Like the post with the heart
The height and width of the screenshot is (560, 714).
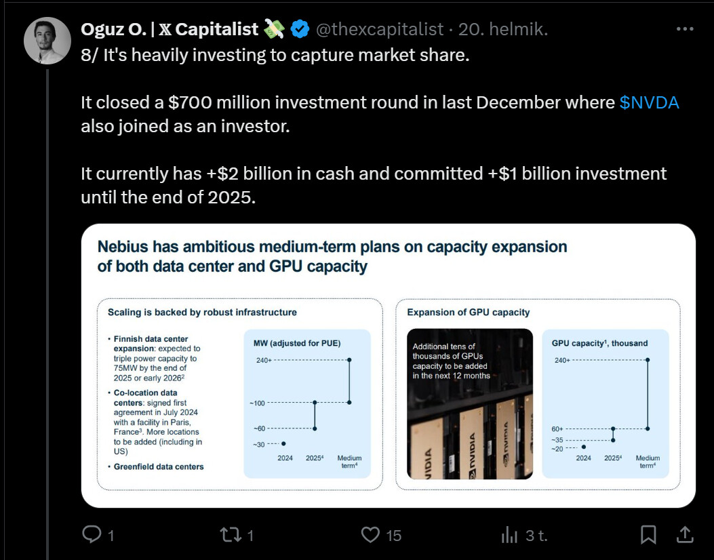point(370,535)
